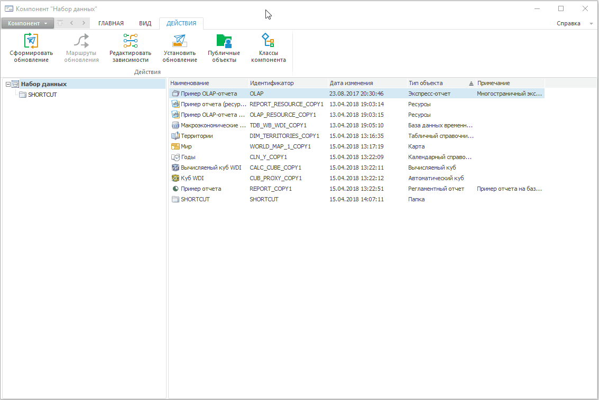Select the Годы calendar dictionary row
Image resolution: width=599 pixels, height=400 pixels.
pos(188,157)
